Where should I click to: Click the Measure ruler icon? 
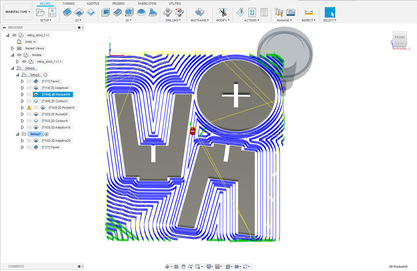(x=309, y=12)
